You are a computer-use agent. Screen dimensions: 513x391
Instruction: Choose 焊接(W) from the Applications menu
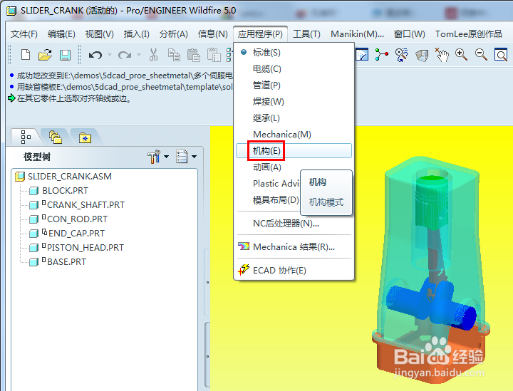coord(294,101)
